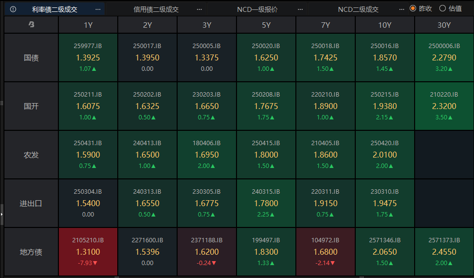Select the 估值 radio button

point(442,8)
